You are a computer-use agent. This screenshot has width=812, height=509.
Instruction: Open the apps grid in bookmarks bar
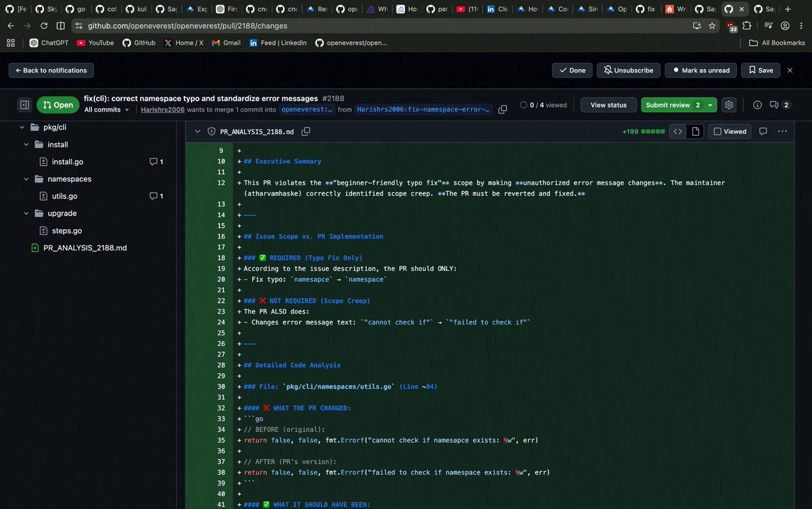click(x=11, y=43)
